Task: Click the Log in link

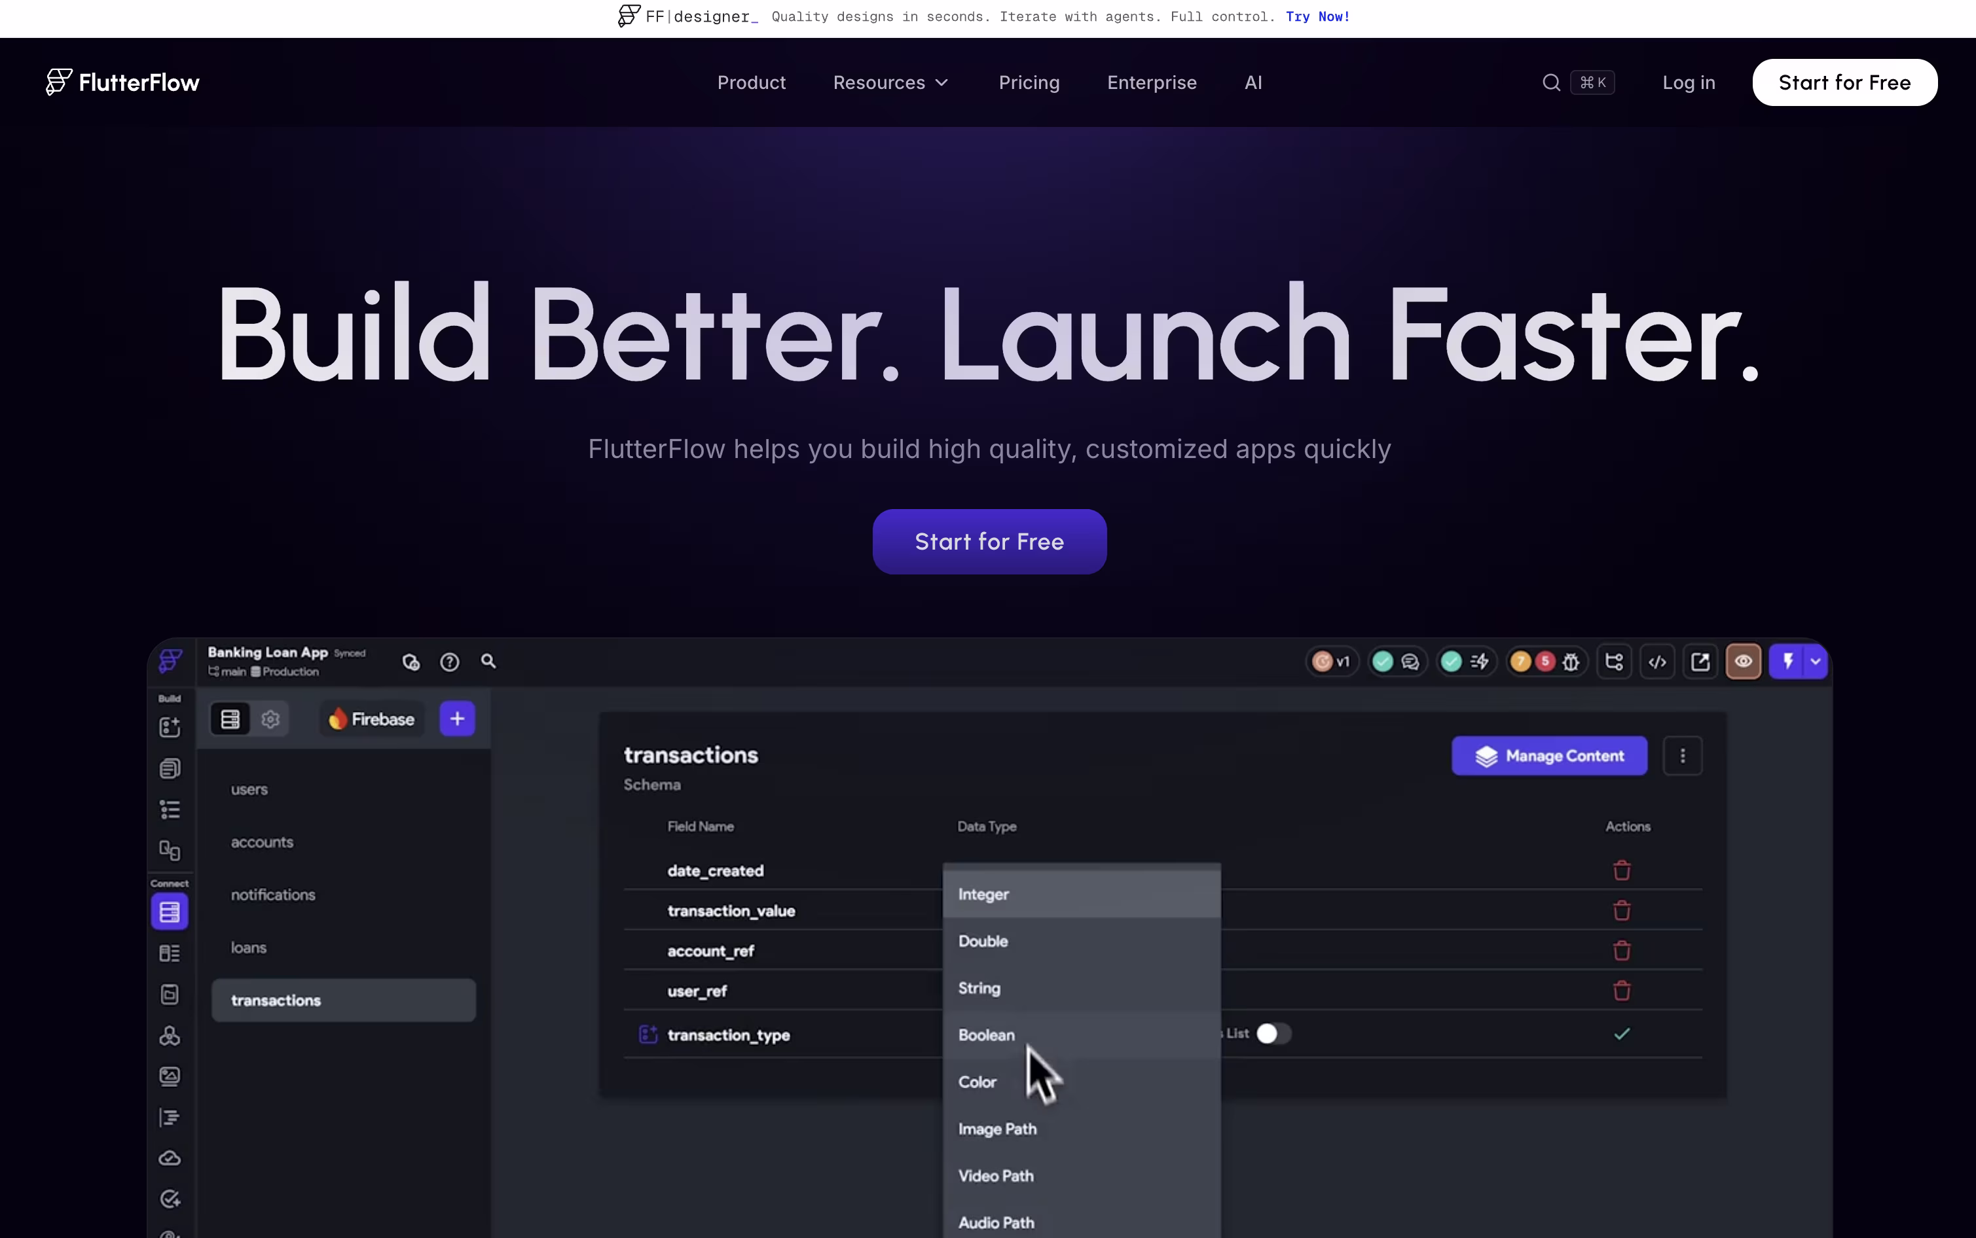Action: (1689, 82)
